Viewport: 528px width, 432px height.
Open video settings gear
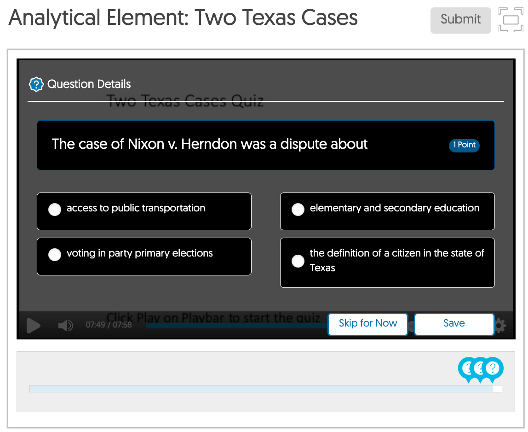(x=500, y=326)
